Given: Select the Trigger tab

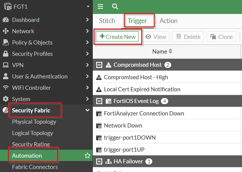Looking at the screenshot, I should pyautogui.click(x=137, y=21).
